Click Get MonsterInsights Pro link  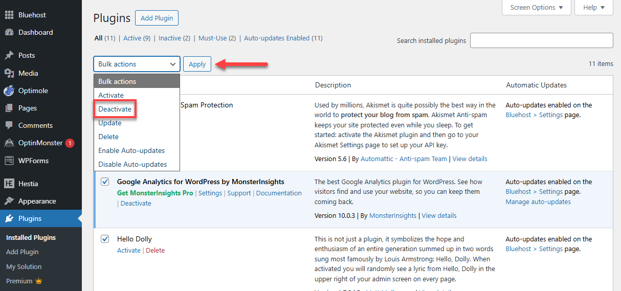(155, 193)
